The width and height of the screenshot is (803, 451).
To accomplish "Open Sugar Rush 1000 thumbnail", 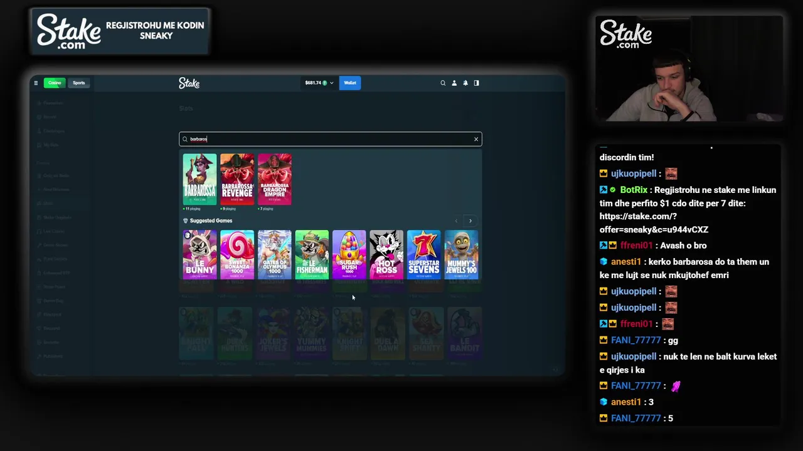I will coord(349,254).
